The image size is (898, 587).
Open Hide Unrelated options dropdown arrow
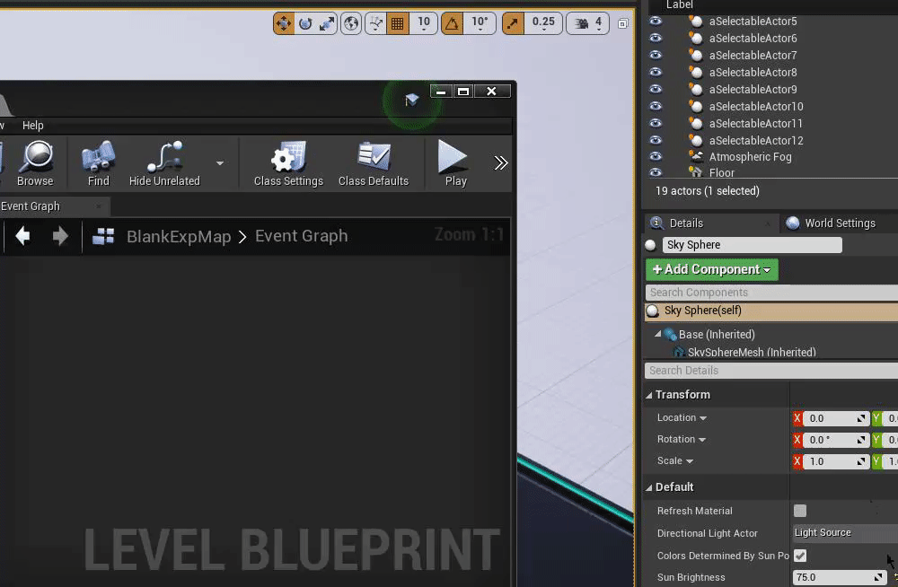pyautogui.click(x=220, y=163)
